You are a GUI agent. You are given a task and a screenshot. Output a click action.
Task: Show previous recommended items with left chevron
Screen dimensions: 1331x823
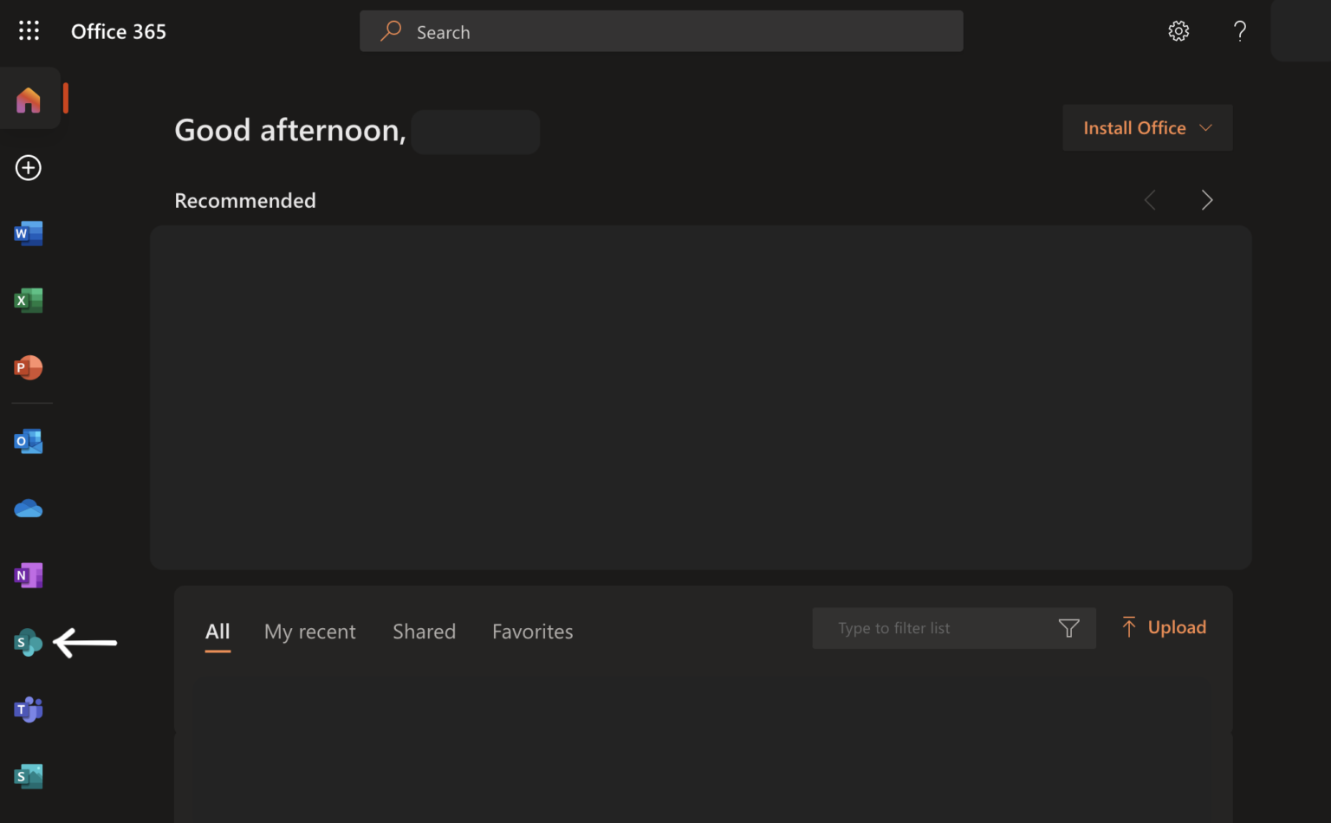1150,200
